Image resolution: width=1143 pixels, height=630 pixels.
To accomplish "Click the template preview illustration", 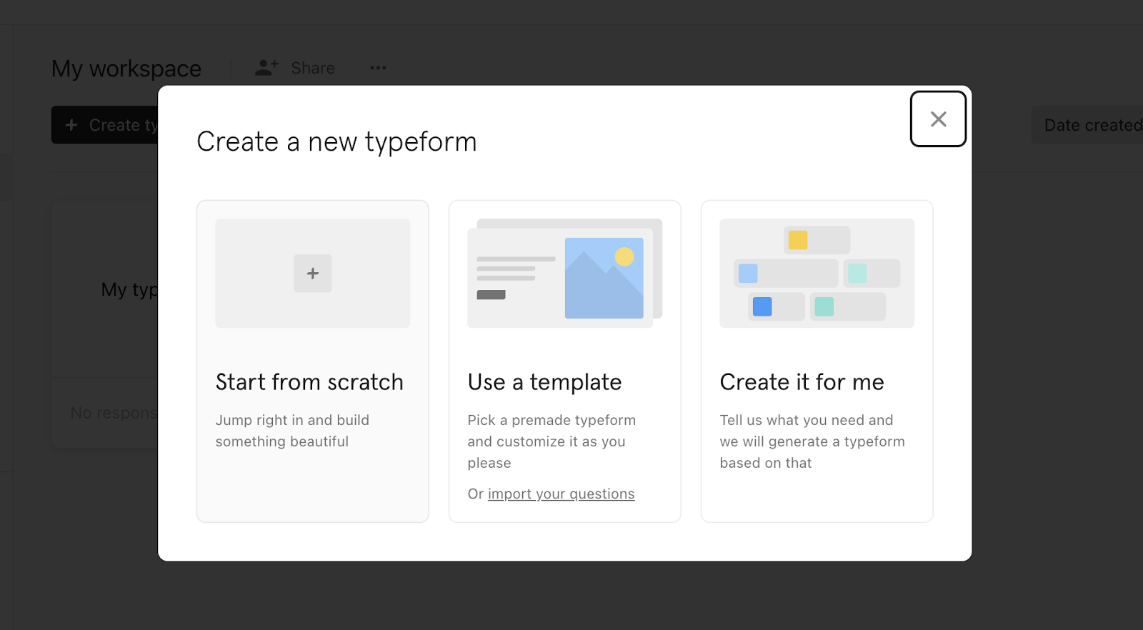I will click(x=564, y=274).
